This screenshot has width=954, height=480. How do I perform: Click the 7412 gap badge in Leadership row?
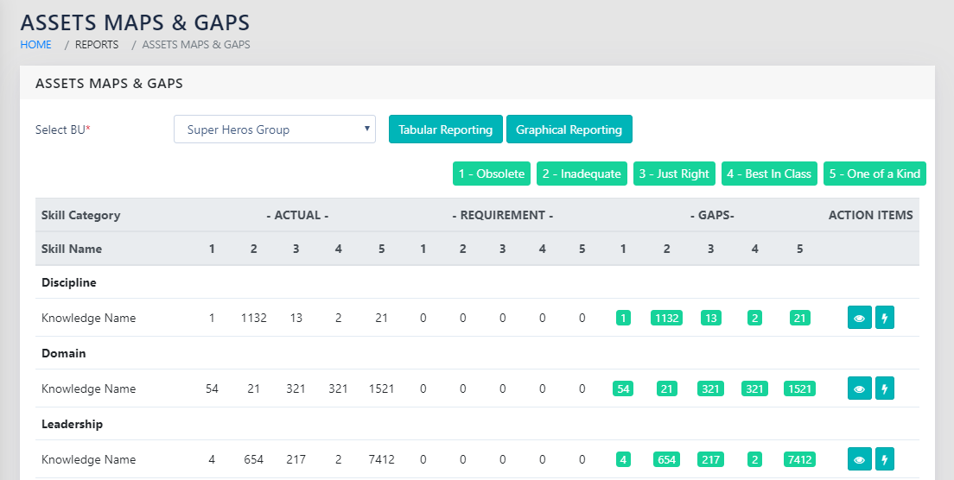(799, 459)
